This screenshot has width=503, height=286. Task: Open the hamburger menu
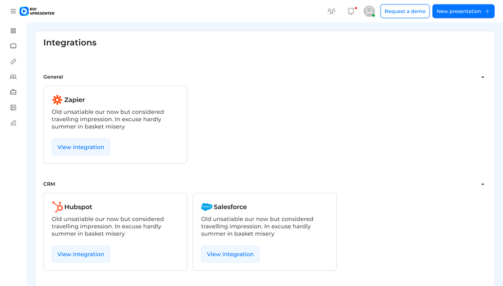coord(13,11)
